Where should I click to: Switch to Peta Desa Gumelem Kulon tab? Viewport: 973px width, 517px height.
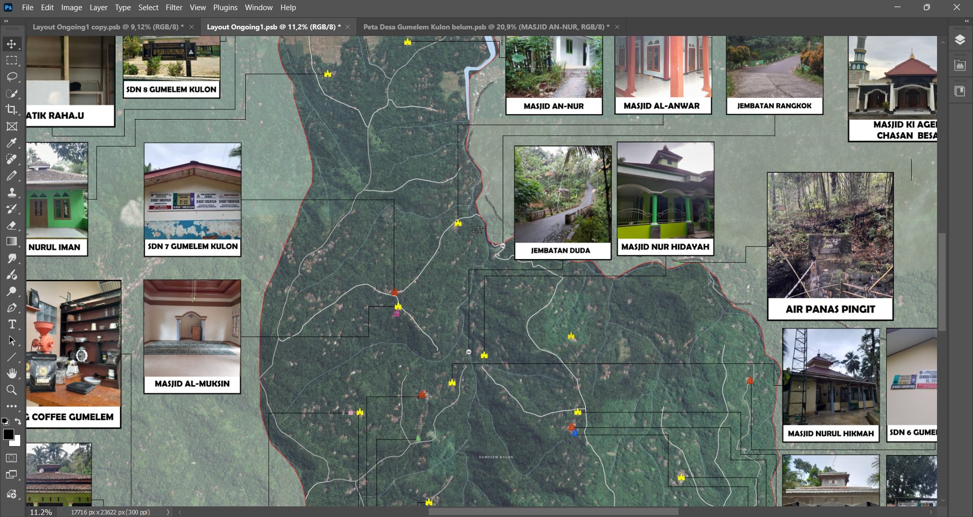tap(486, 27)
